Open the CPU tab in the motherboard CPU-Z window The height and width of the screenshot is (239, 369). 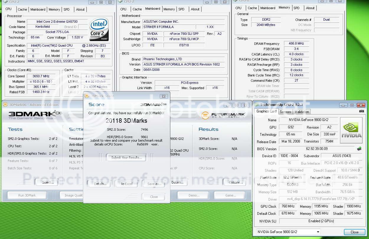(x=123, y=9)
